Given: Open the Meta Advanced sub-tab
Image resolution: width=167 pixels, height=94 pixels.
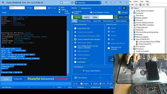Looking at the screenshot, I should [108, 21].
